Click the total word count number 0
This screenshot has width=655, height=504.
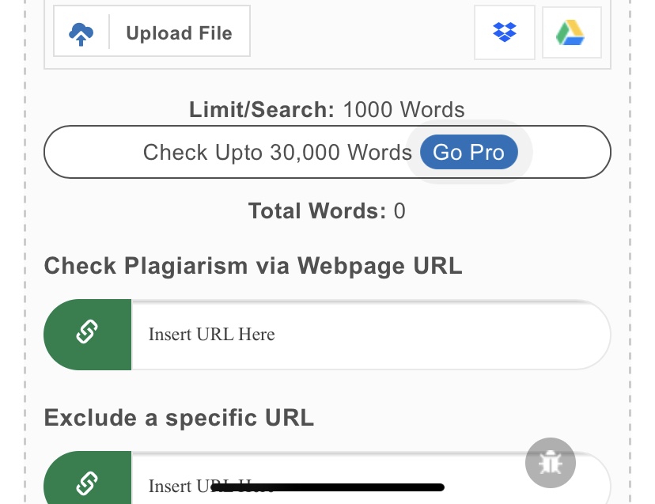(399, 211)
